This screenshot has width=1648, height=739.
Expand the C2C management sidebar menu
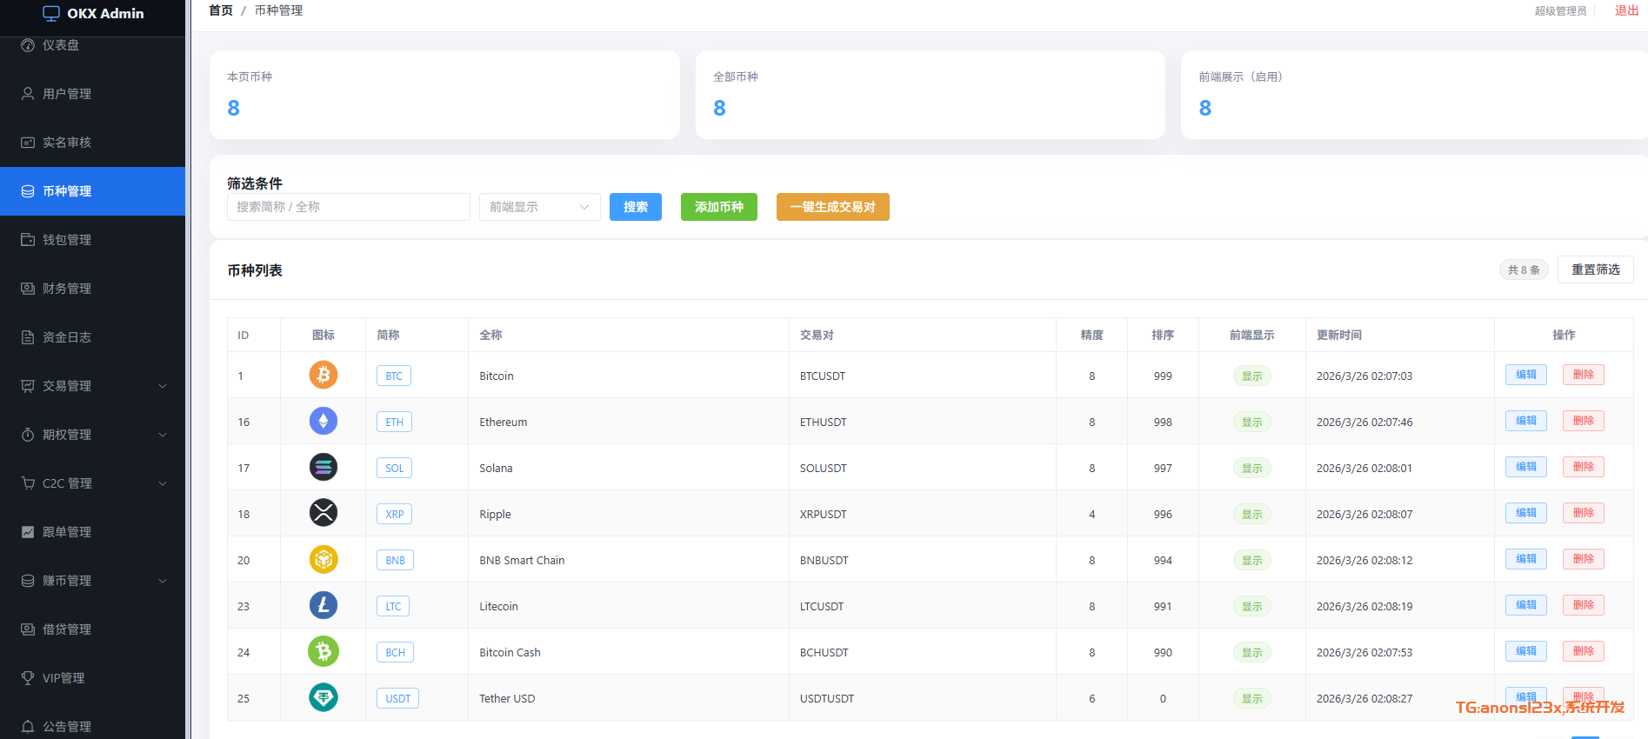coord(93,483)
